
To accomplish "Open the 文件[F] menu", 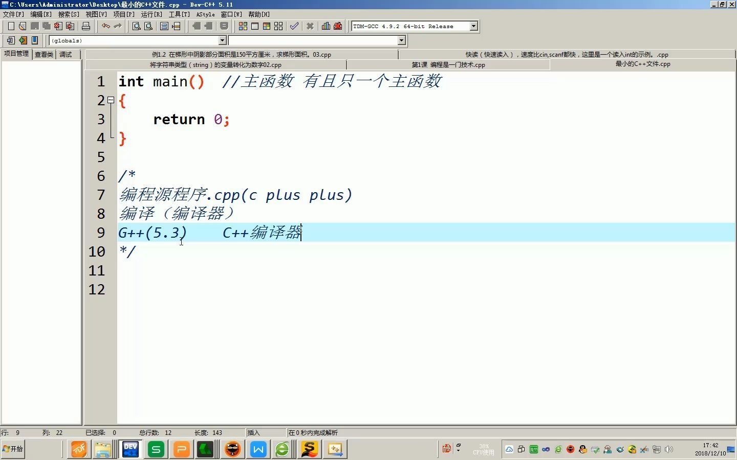I will tap(13, 14).
